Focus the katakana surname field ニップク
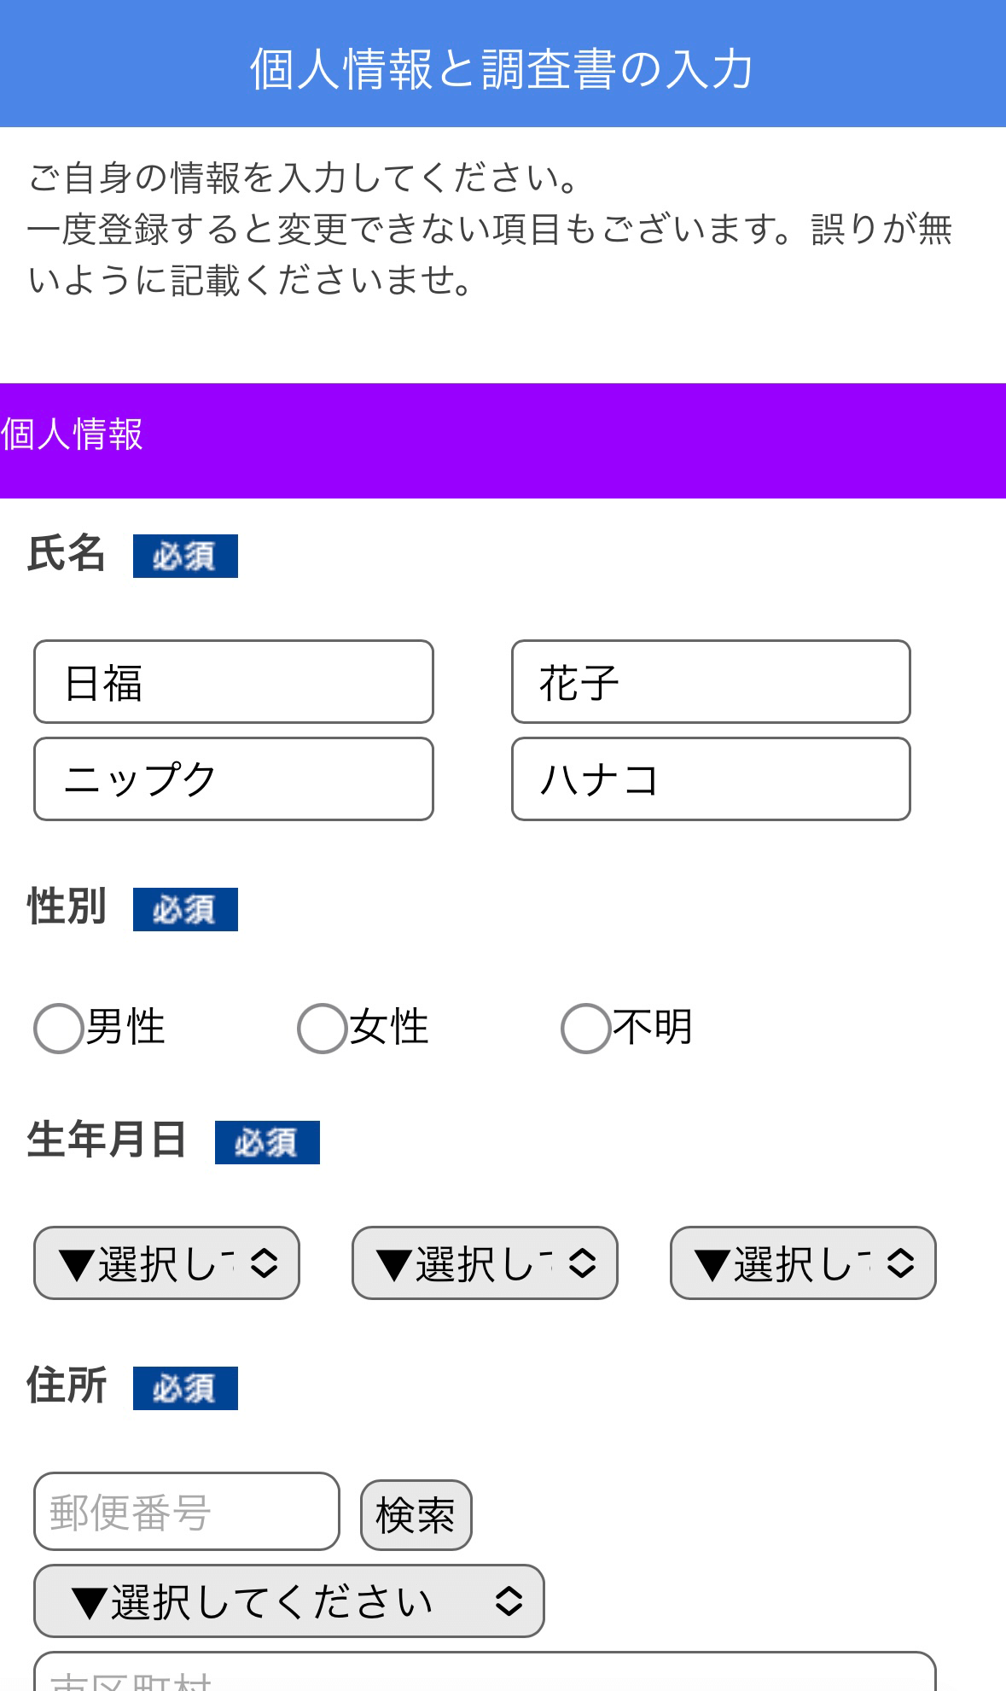Screen dimensions: 1006x1691 click(233, 779)
